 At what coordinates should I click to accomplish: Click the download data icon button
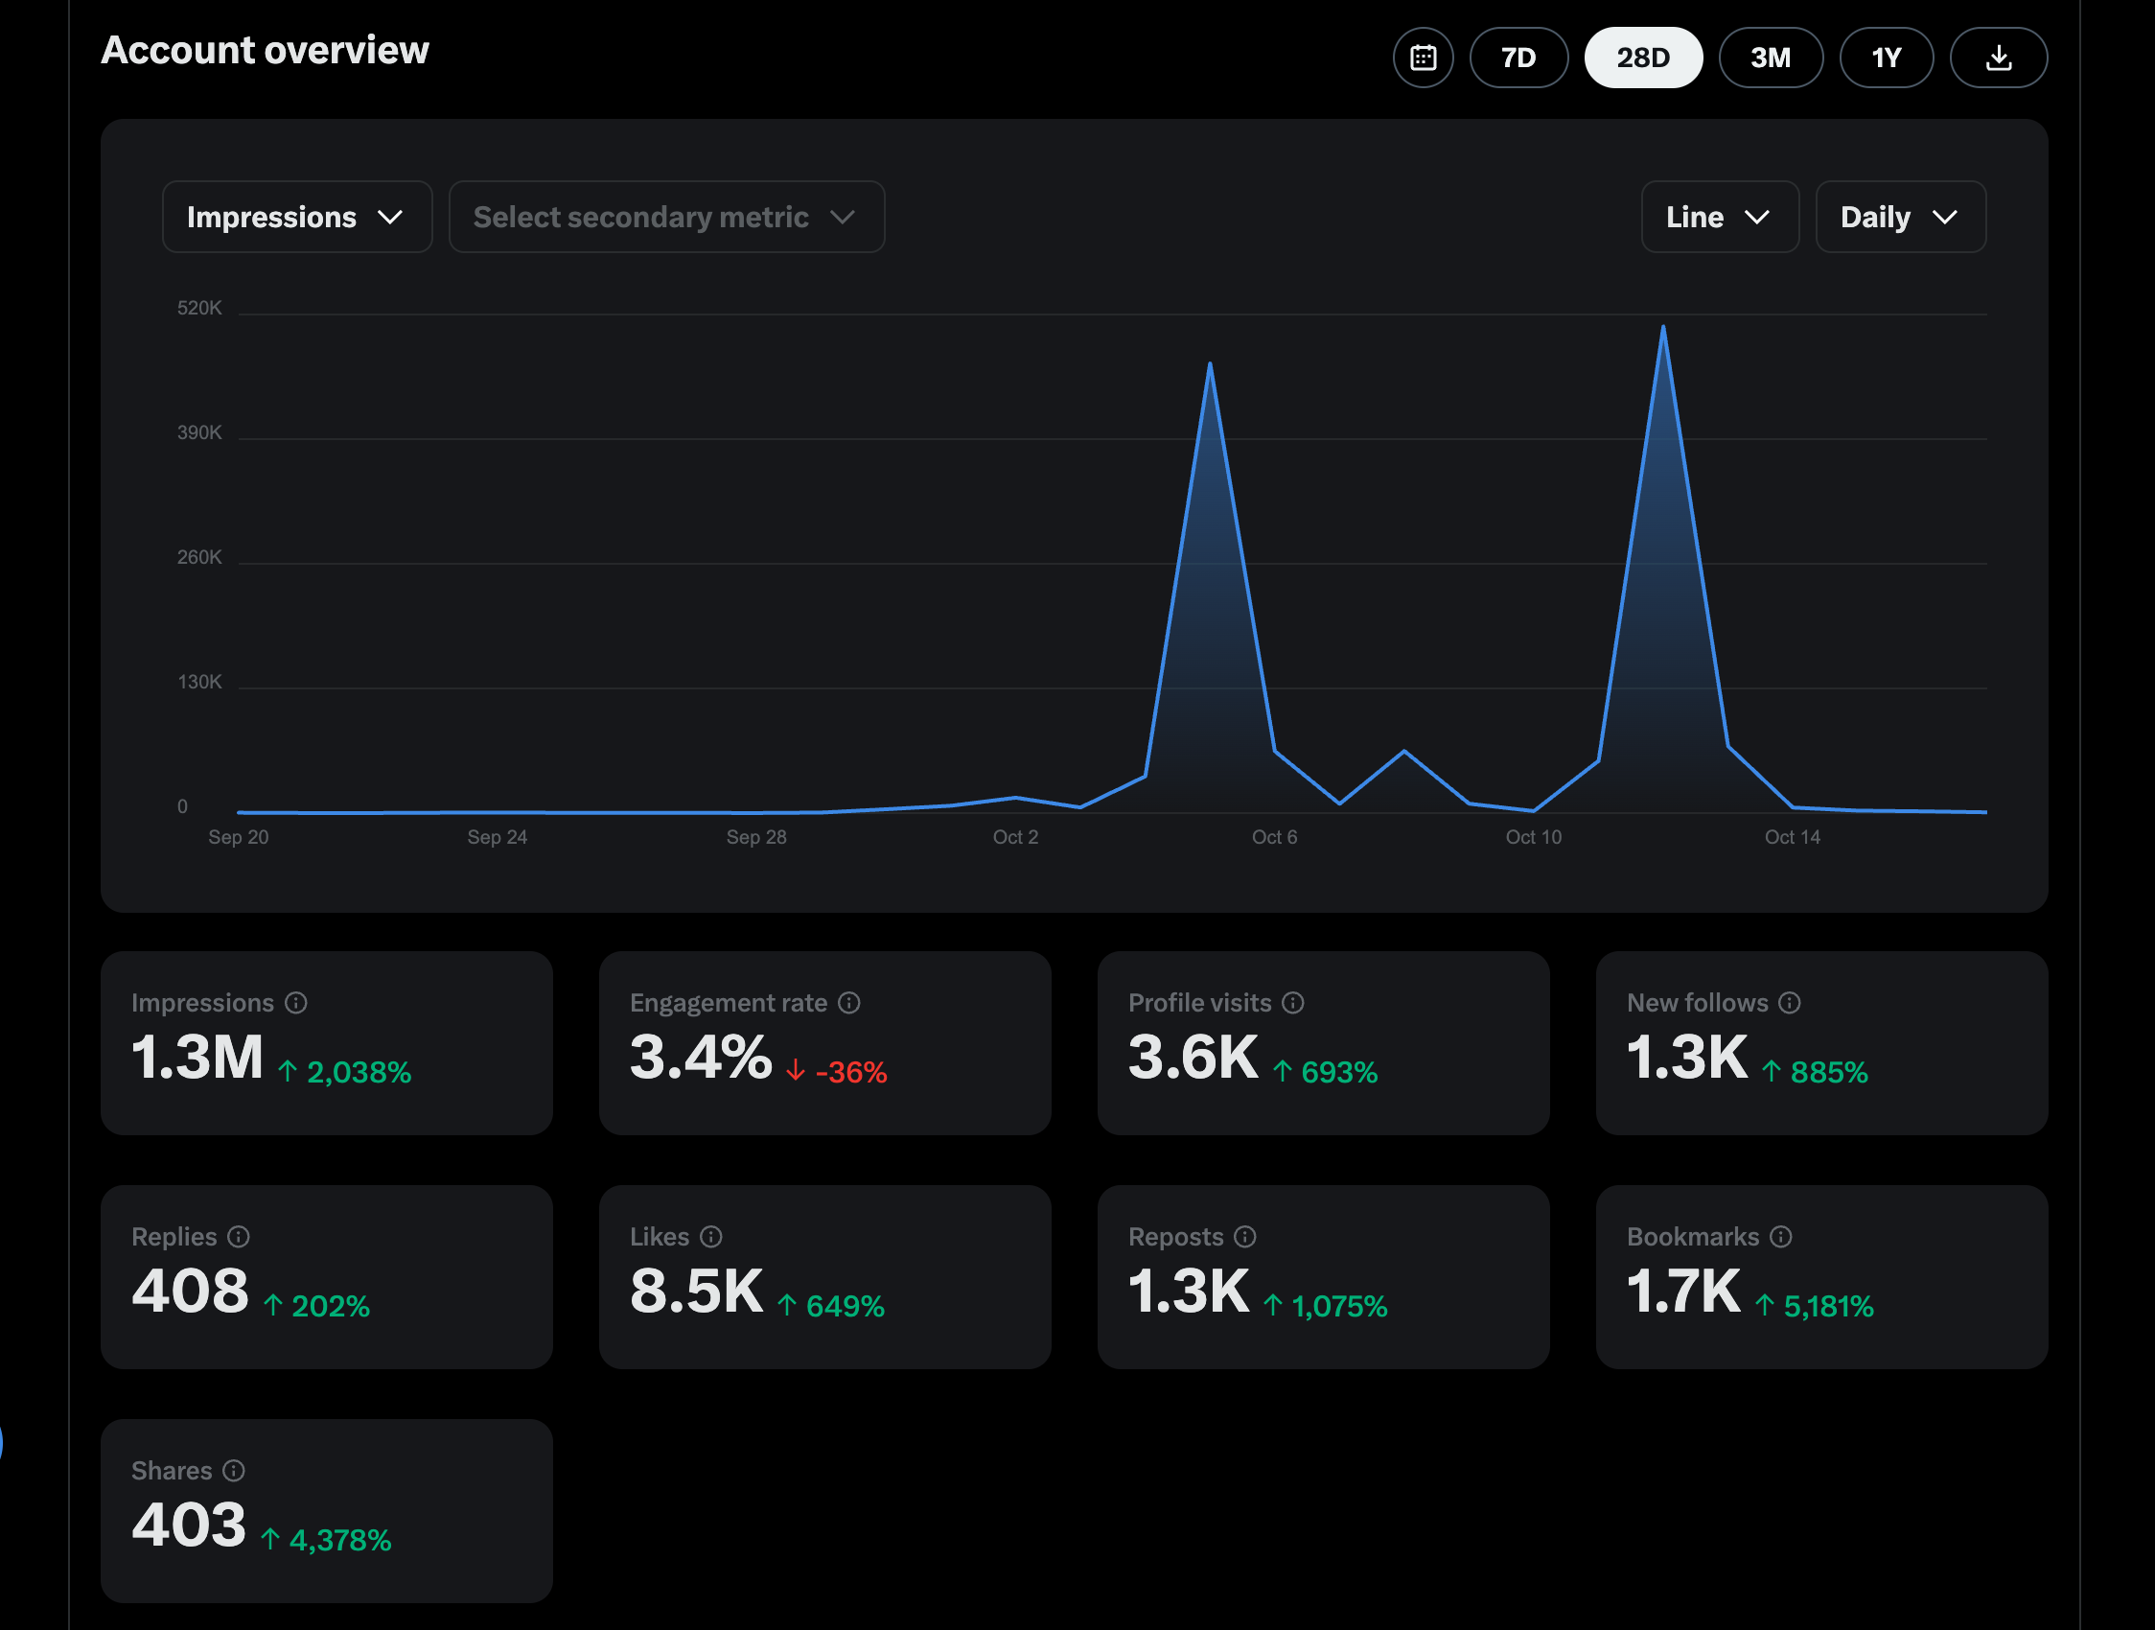pos(1998,58)
